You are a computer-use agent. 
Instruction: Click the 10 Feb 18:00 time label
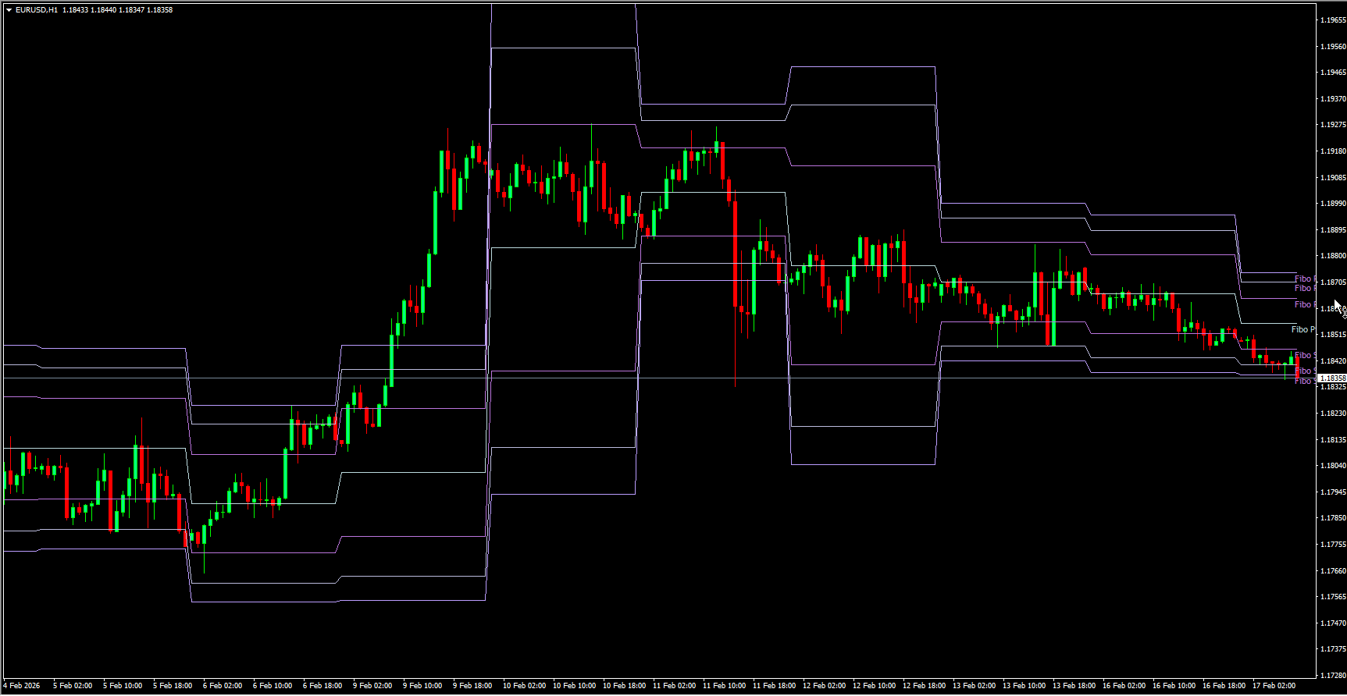[624, 686]
